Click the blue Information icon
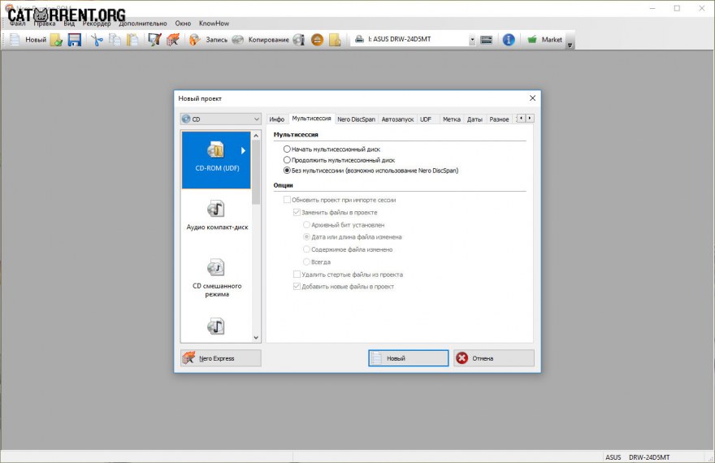715x463 pixels. 509,40
